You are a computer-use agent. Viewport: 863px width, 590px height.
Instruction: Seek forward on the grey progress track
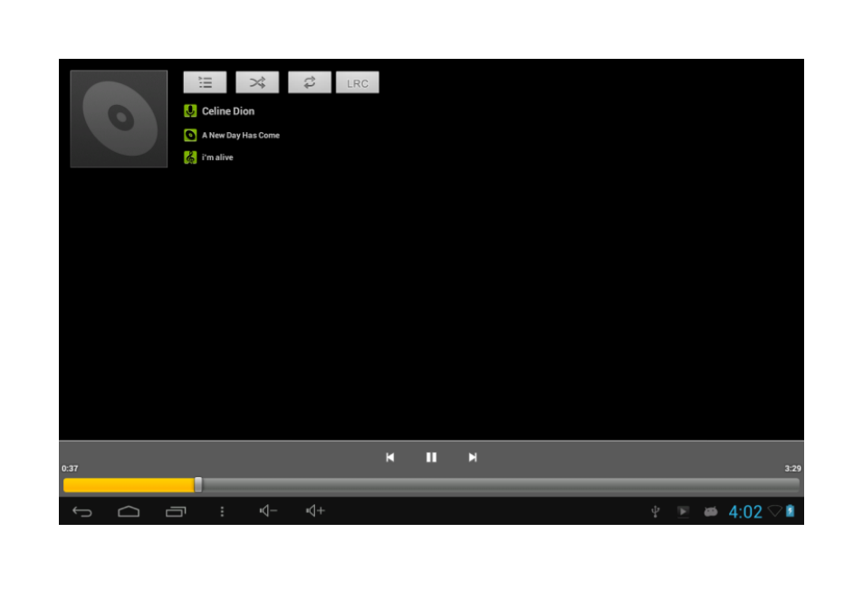pyautogui.click(x=500, y=484)
